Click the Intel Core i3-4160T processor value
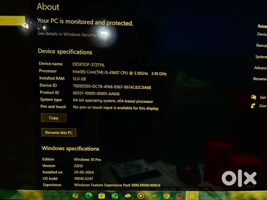Image resolution: width=267 pixels, height=200 pixels. point(119,73)
